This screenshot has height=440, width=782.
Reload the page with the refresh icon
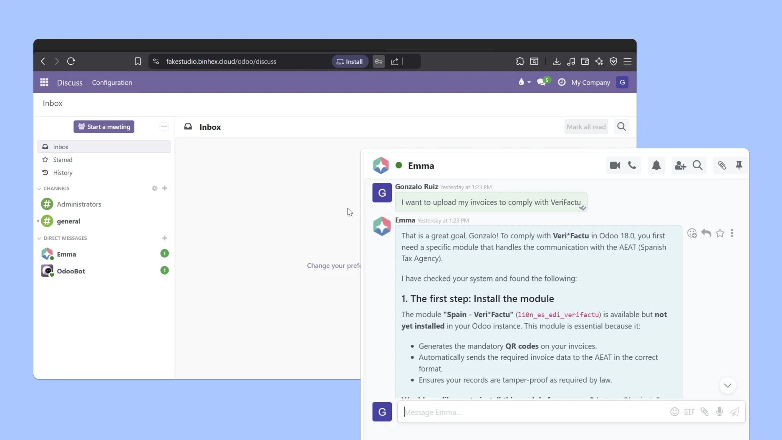71,61
